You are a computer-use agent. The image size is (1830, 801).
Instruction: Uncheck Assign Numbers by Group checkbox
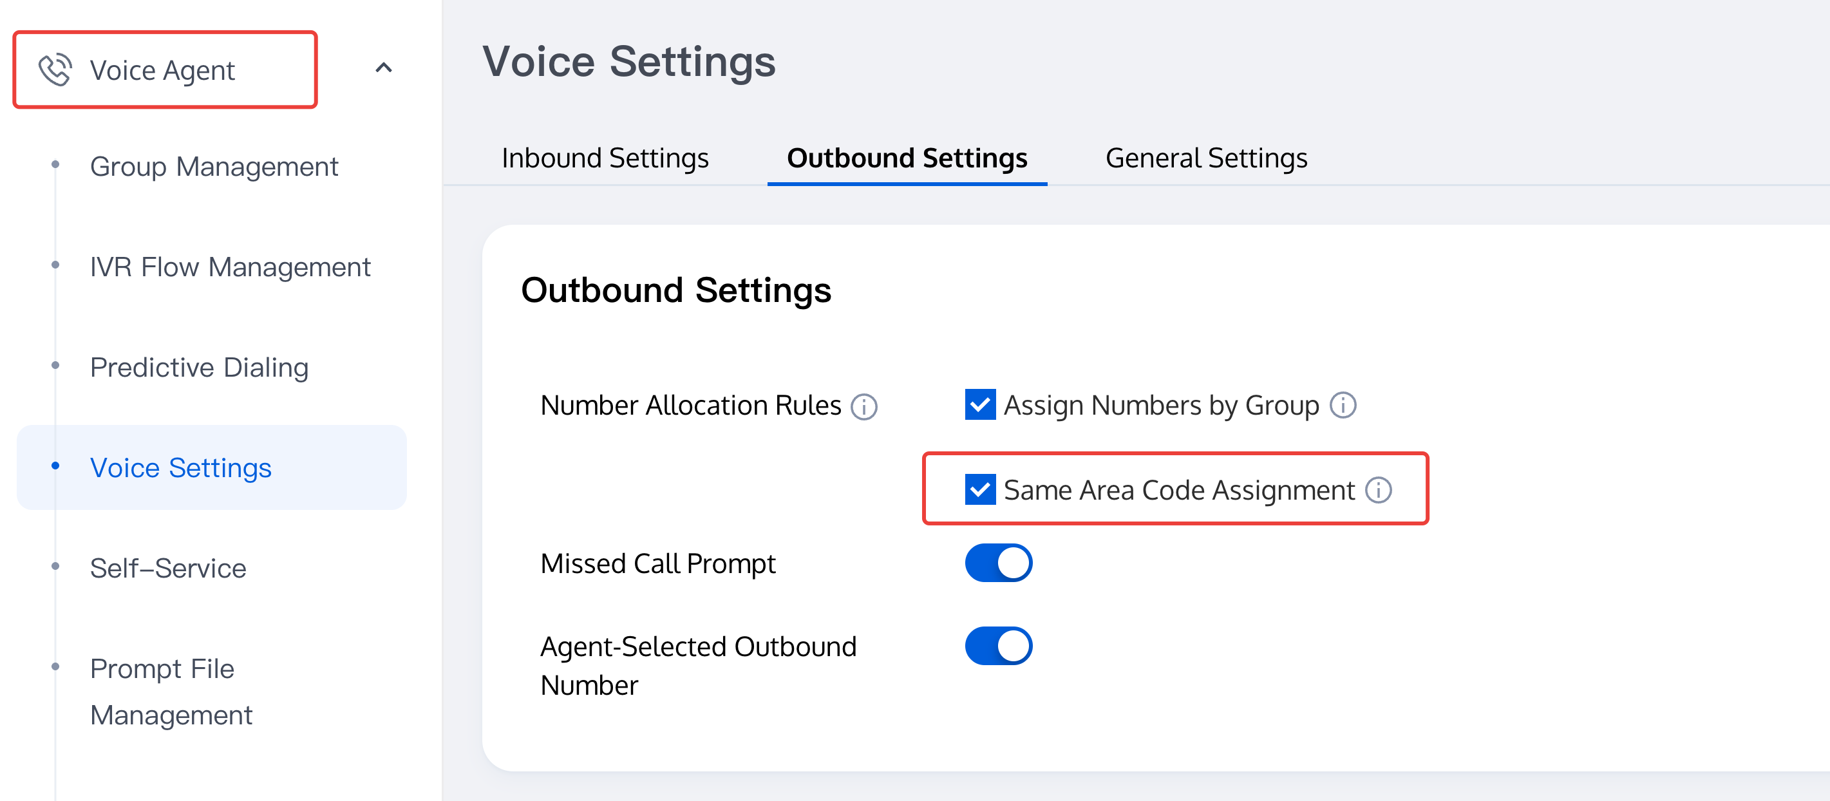[979, 405]
